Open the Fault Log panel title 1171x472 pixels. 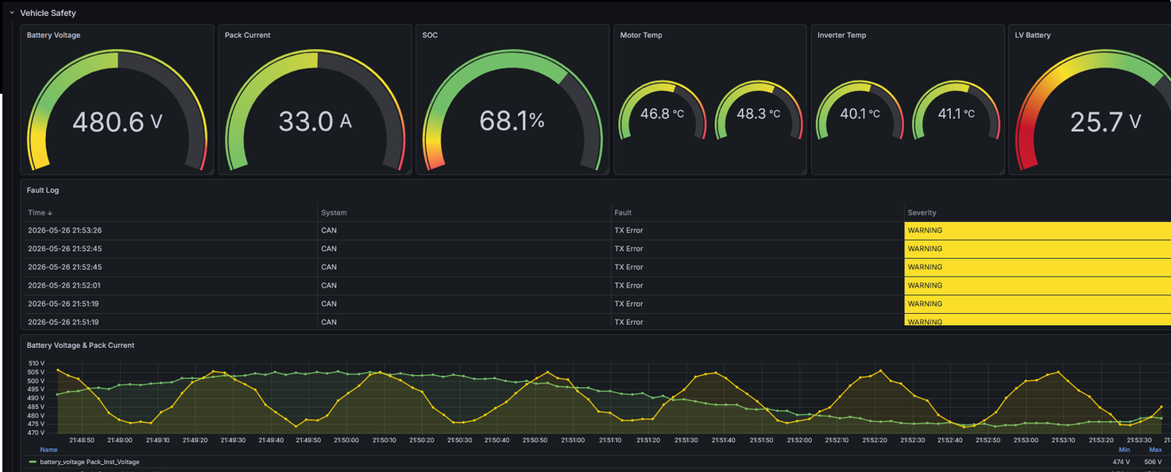click(43, 190)
